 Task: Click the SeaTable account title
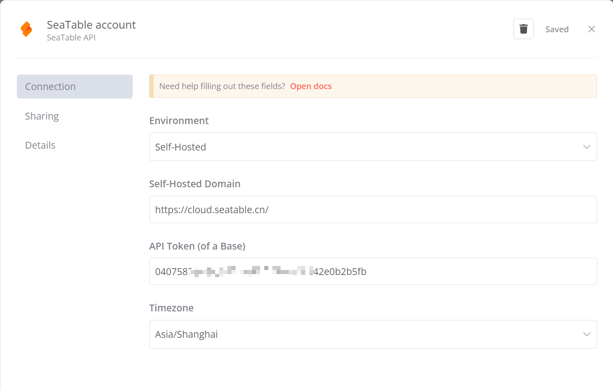[x=91, y=25]
